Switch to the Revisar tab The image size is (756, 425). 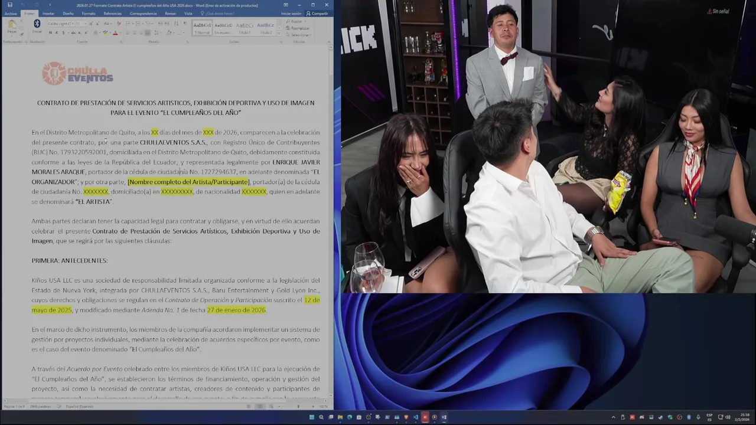pyautogui.click(x=170, y=14)
